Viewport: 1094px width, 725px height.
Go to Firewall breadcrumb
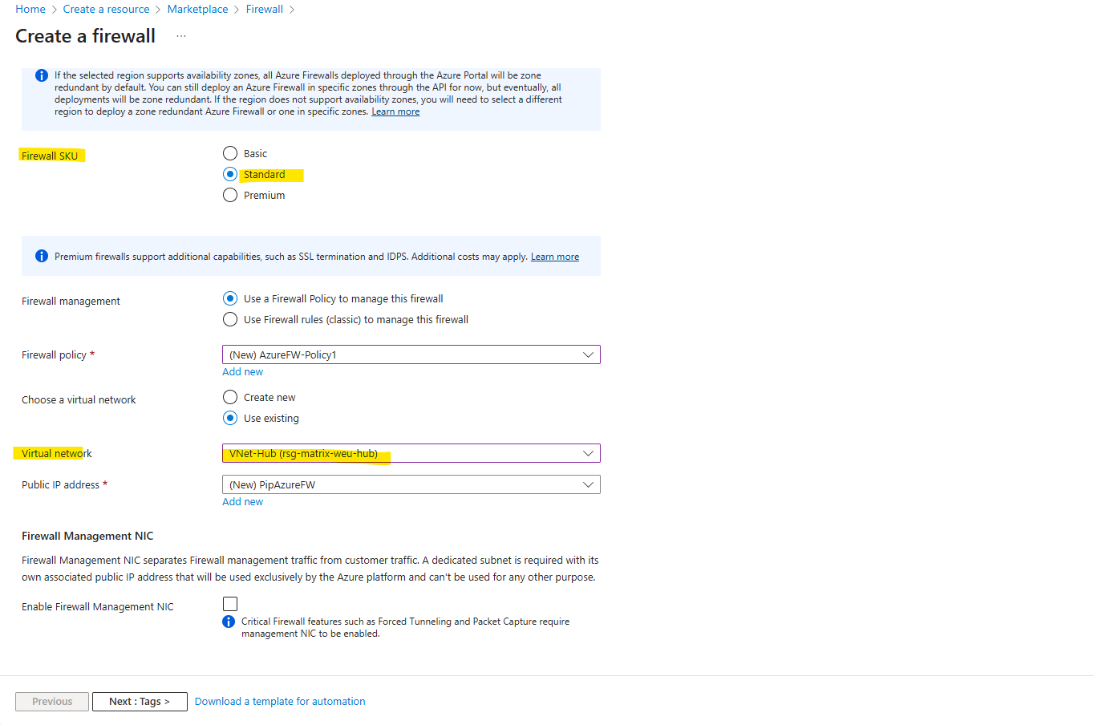(265, 9)
